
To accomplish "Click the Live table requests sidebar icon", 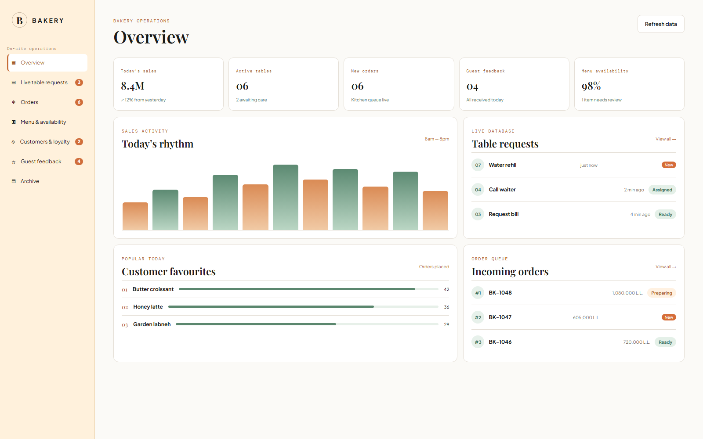I will 14,83.
